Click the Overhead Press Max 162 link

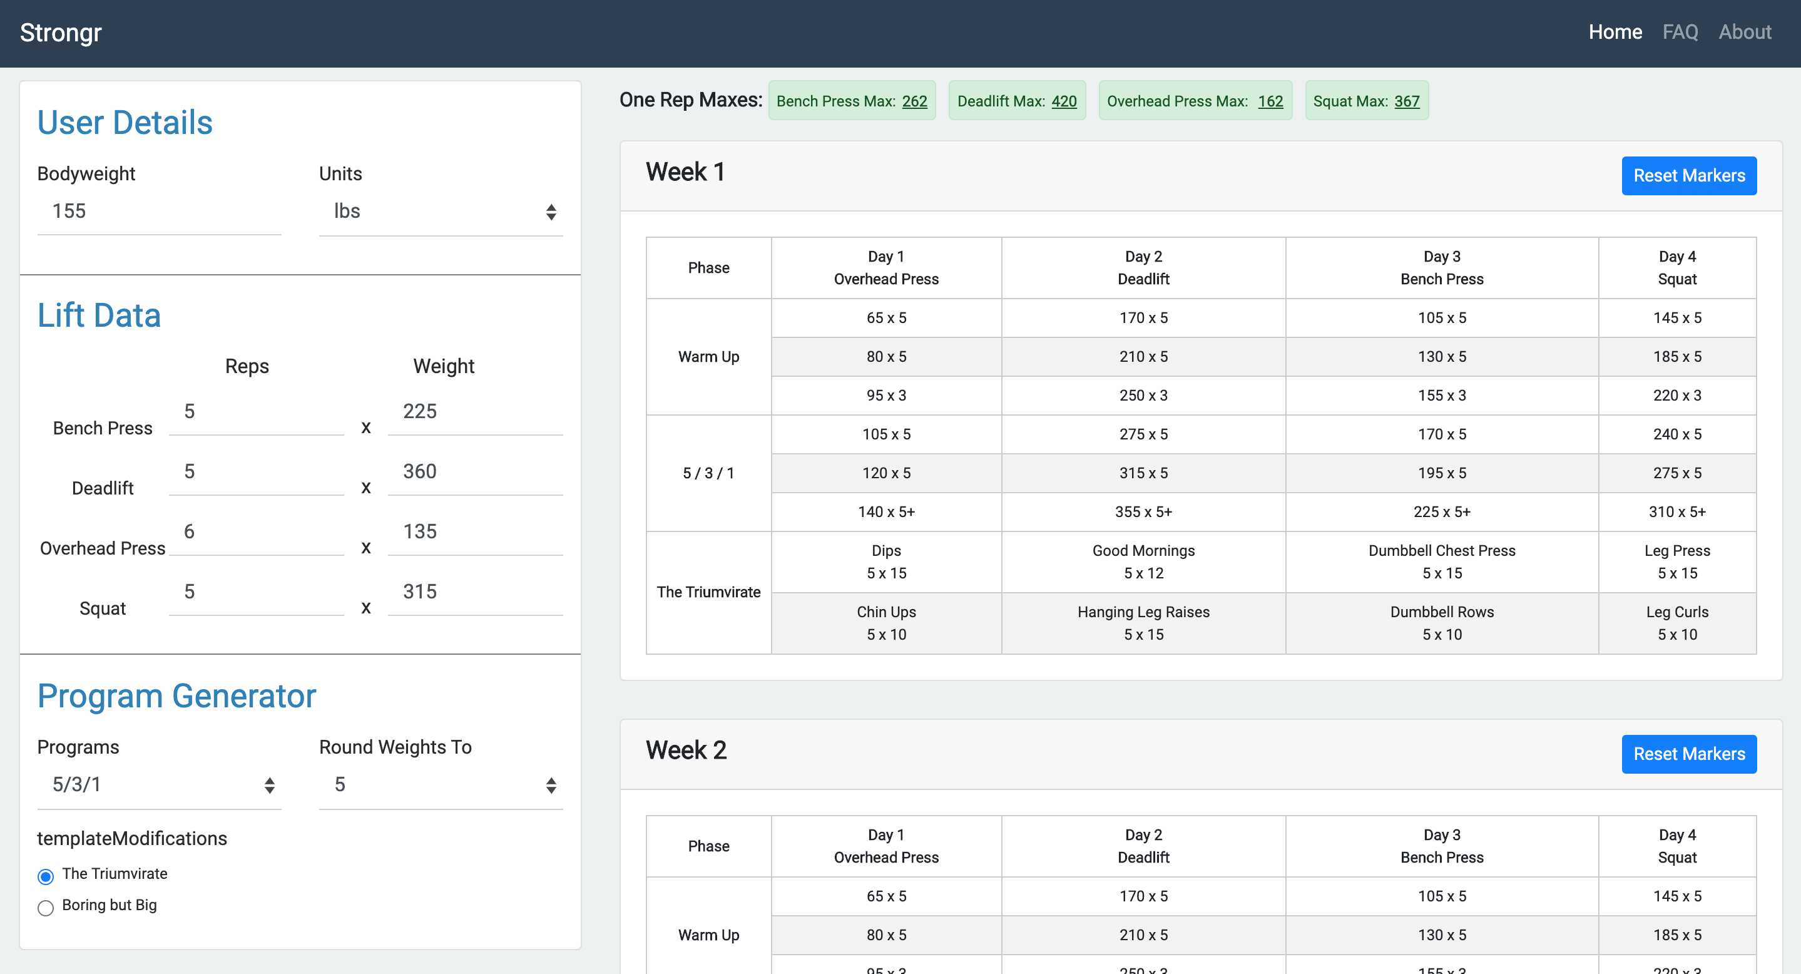pyautogui.click(x=1270, y=101)
